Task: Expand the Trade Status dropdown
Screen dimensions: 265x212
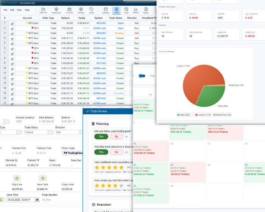Action: point(50,132)
